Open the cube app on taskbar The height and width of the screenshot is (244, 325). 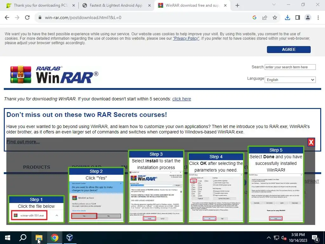[x=70, y=238]
